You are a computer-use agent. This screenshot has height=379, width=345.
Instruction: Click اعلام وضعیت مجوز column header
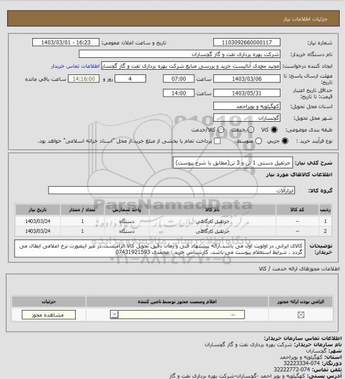[x=177, y=301]
